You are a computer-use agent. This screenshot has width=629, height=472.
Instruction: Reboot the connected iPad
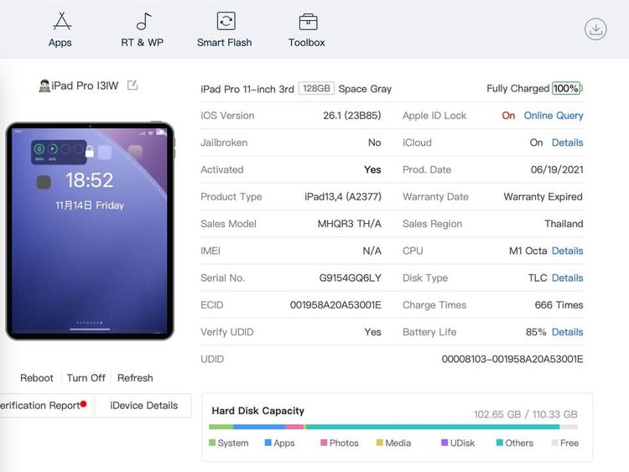point(37,378)
